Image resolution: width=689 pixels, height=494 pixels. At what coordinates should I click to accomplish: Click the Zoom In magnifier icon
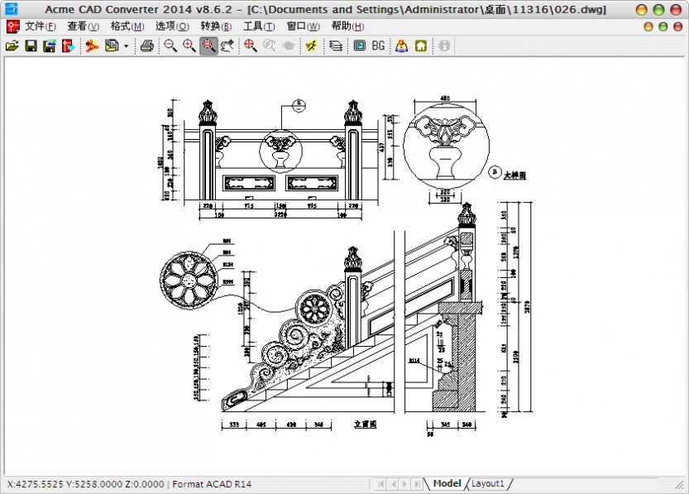coord(189,46)
